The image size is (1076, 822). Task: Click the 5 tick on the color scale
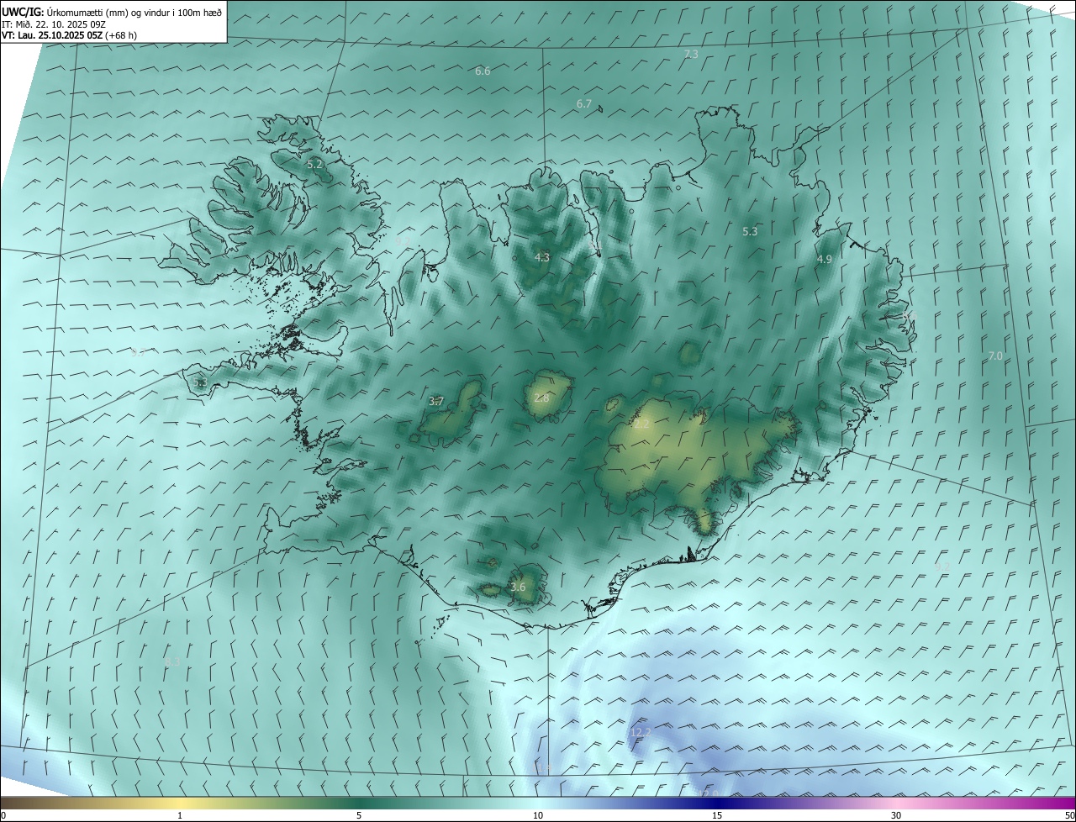click(359, 815)
